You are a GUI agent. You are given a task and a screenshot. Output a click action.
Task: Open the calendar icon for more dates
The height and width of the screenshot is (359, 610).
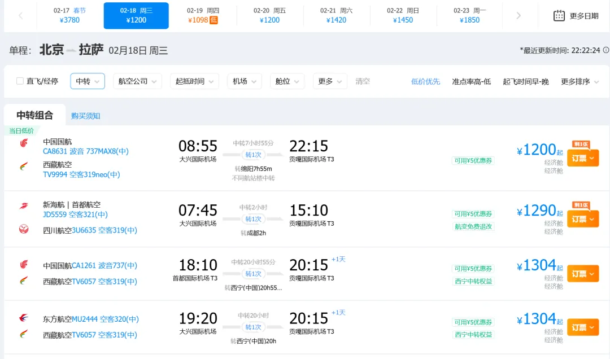pos(559,16)
